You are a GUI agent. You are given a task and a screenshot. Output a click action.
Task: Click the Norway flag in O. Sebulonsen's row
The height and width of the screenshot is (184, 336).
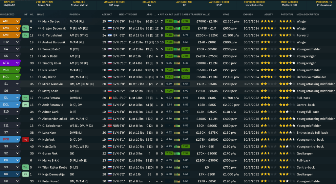coord(110,126)
